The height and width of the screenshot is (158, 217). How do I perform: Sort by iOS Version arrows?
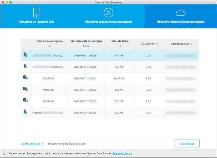pos(157,44)
